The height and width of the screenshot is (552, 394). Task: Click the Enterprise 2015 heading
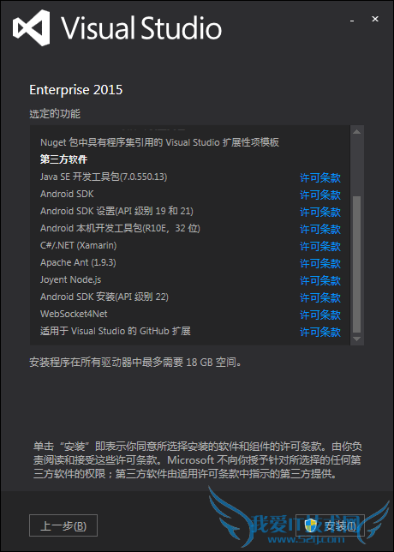pyautogui.click(x=76, y=90)
